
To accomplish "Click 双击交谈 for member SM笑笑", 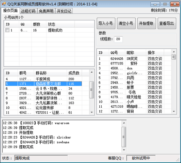I will point(155,59).
